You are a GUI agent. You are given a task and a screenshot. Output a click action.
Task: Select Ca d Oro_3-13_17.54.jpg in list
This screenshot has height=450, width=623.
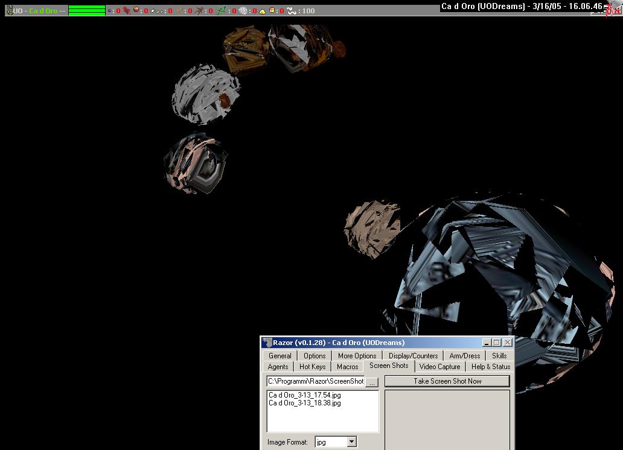[305, 395]
